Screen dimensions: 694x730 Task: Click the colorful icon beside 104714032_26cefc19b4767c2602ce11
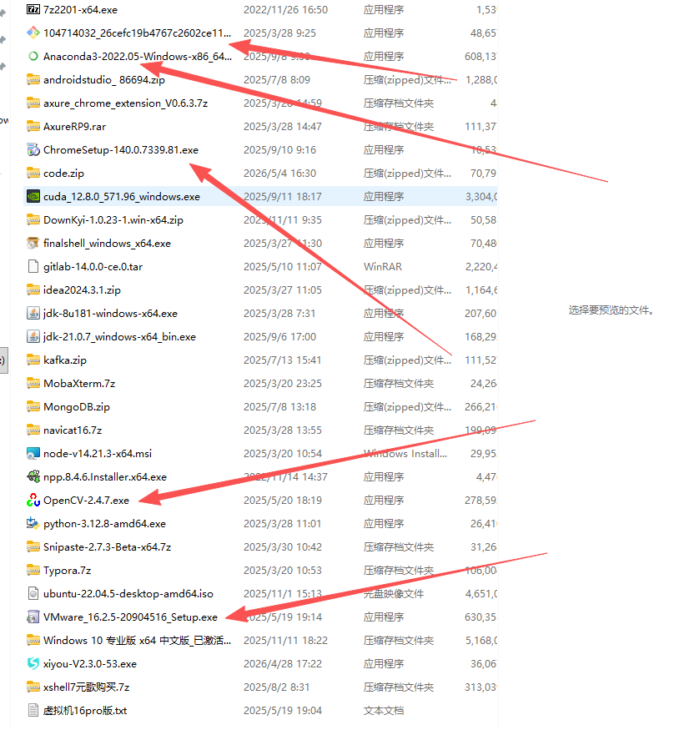(x=33, y=33)
